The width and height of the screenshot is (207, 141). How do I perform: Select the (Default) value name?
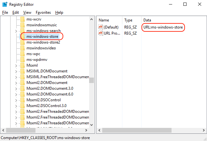[111, 27]
